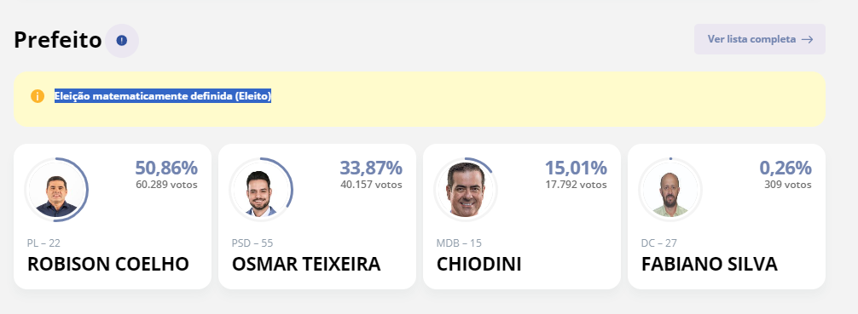The width and height of the screenshot is (858, 314).
Task: Open the CHIODINI candidate name
Action: tap(478, 265)
